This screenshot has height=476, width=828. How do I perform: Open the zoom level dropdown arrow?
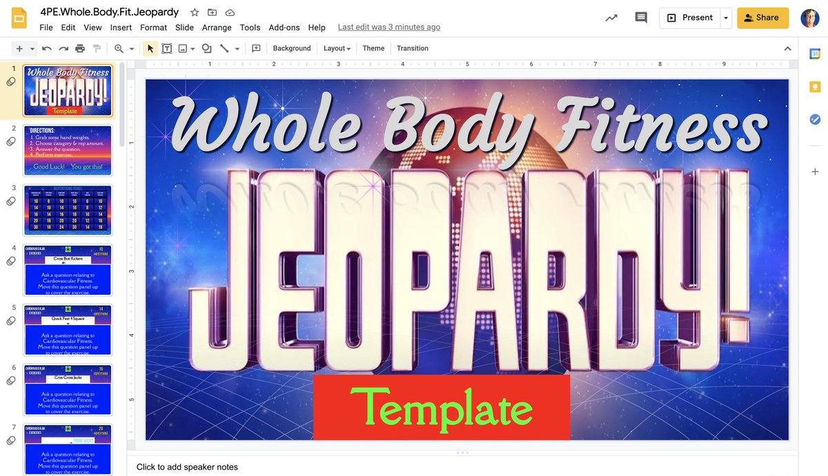[x=131, y=49]
